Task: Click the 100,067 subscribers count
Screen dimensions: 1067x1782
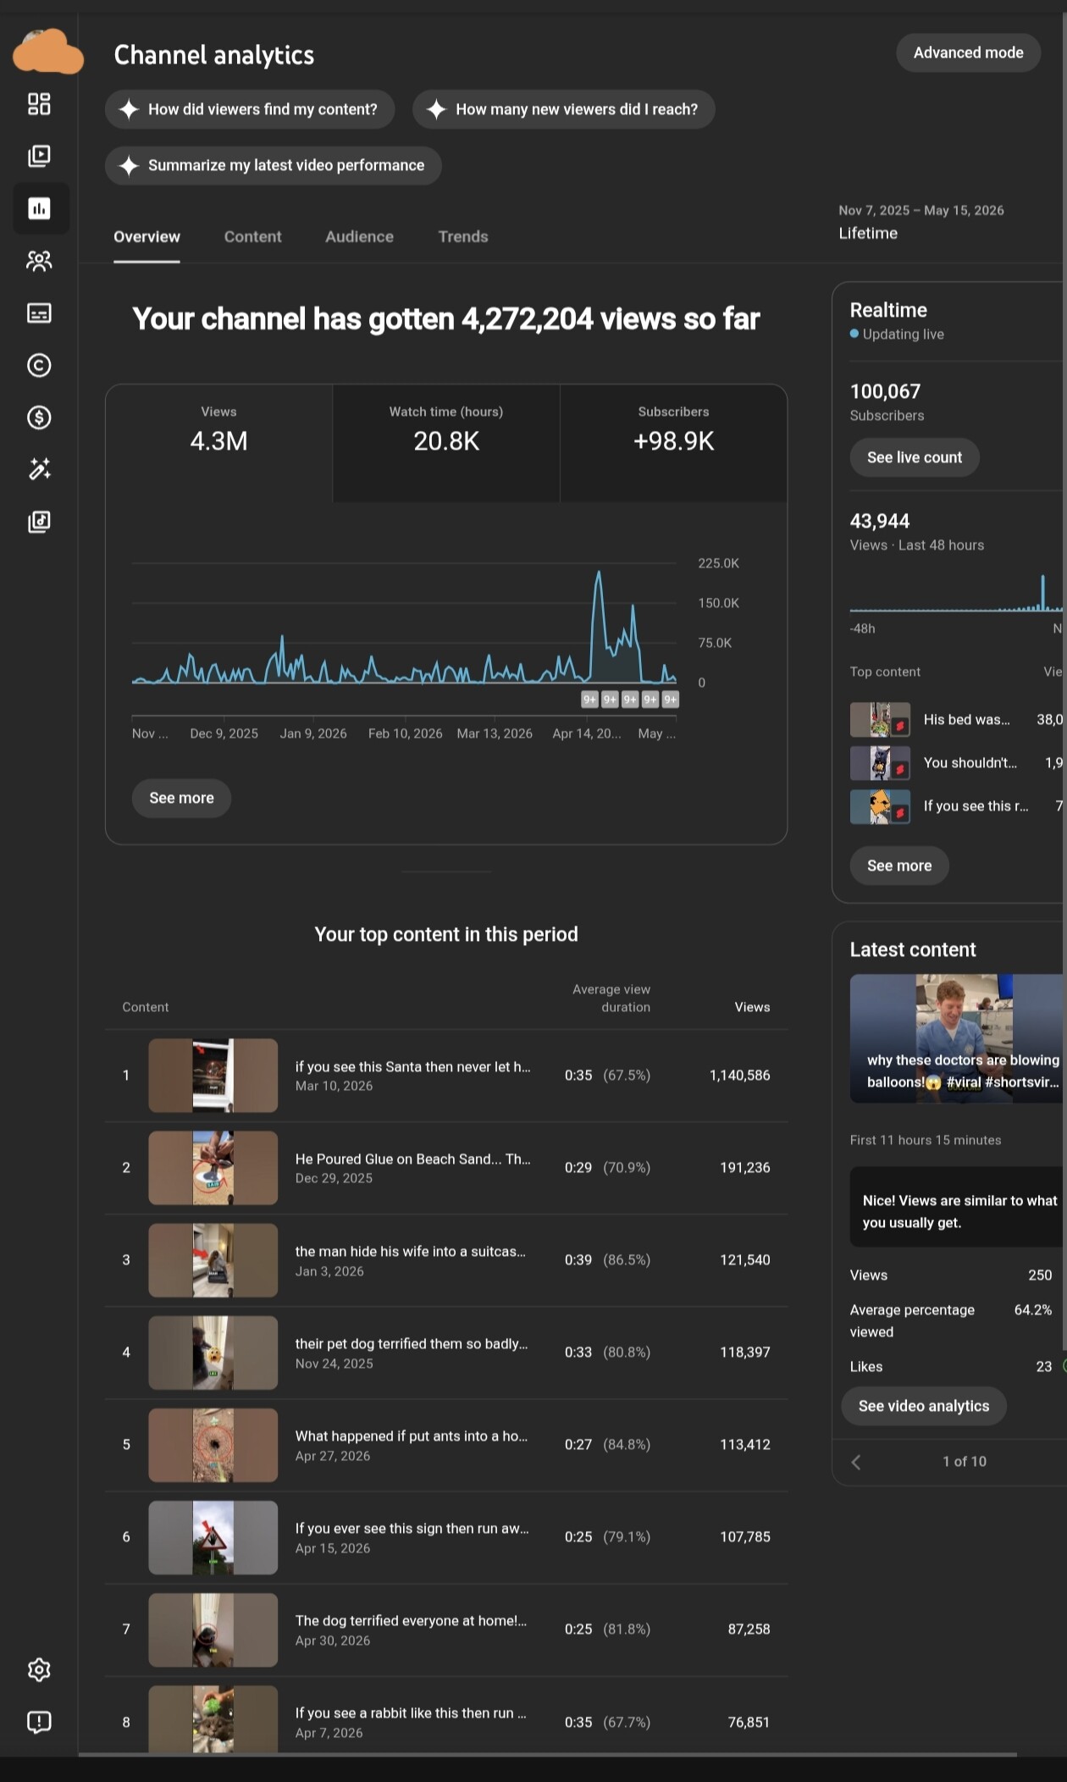Action: pyautogui.click(x=885, y=391)
